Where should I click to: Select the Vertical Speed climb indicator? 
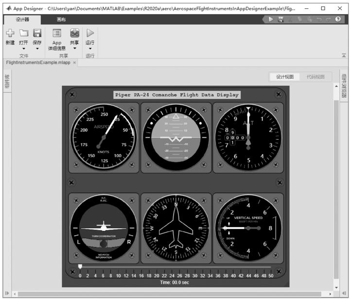(x=248, y=228)
